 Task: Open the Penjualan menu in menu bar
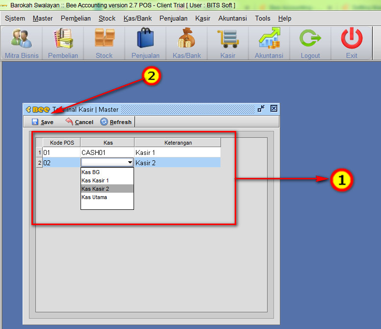pos(173,19)
